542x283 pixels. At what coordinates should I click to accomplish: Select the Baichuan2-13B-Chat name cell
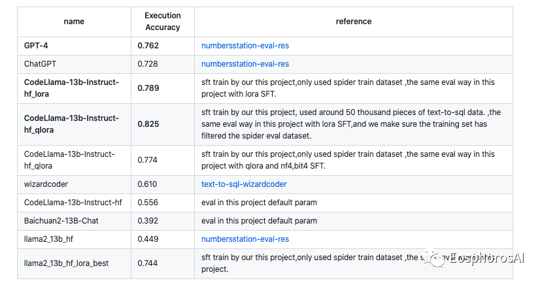click(x=61, y=221)
